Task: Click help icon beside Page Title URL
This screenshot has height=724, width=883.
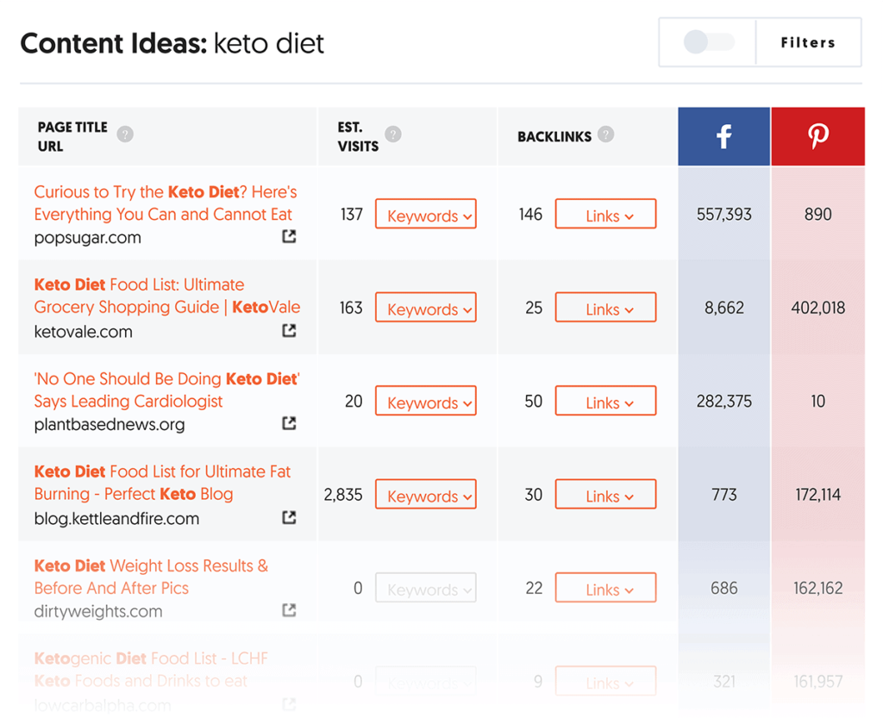Action: click(126, 134)
